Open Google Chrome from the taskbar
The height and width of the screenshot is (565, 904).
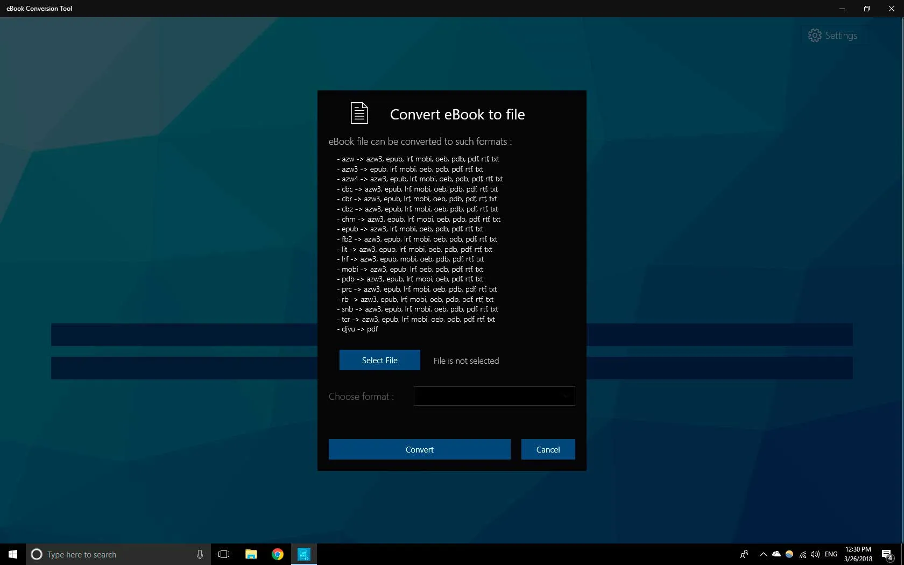[278, 554]
